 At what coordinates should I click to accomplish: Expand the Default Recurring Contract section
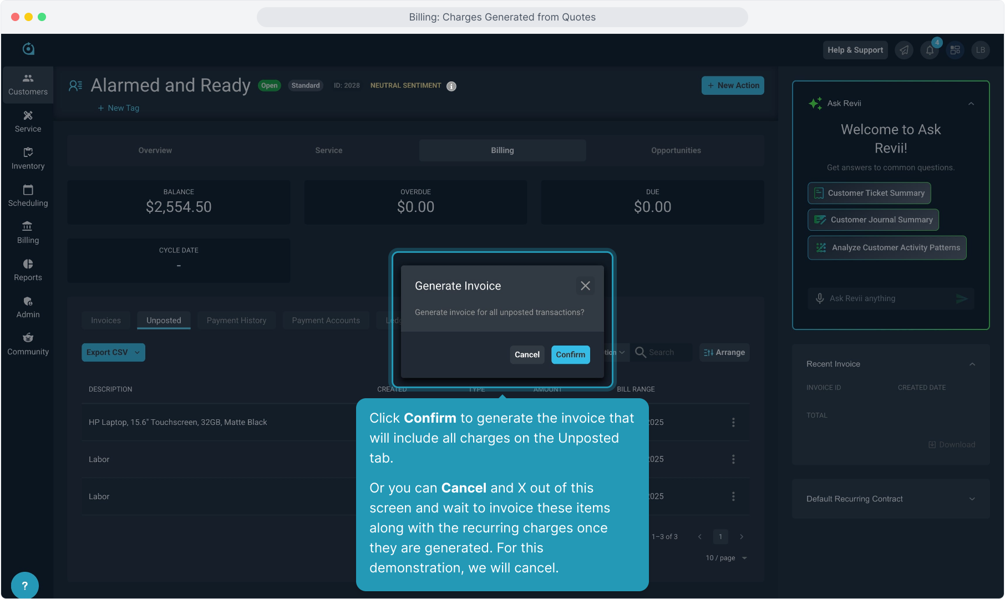[x=972, y=499]
